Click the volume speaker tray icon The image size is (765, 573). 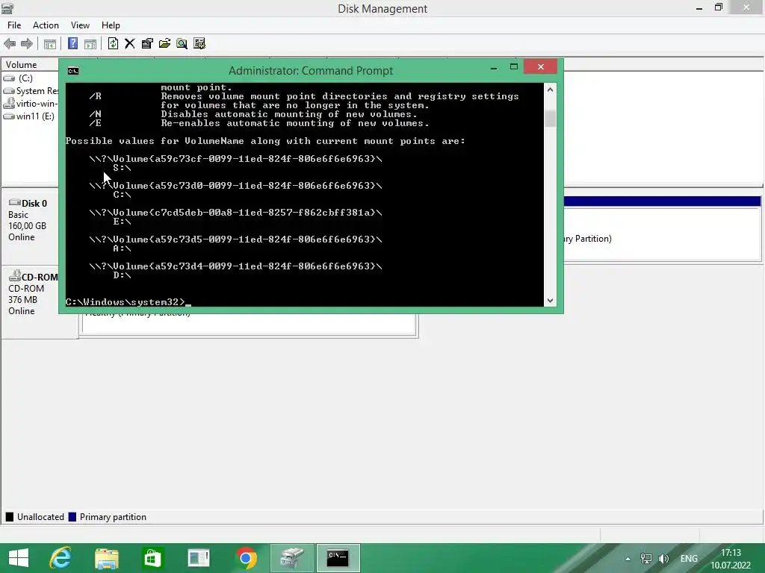[663, 559]
